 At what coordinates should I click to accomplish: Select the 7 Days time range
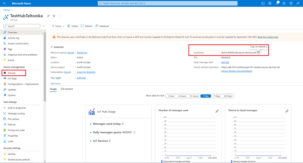pyautogui.click(x=217, y=96)
